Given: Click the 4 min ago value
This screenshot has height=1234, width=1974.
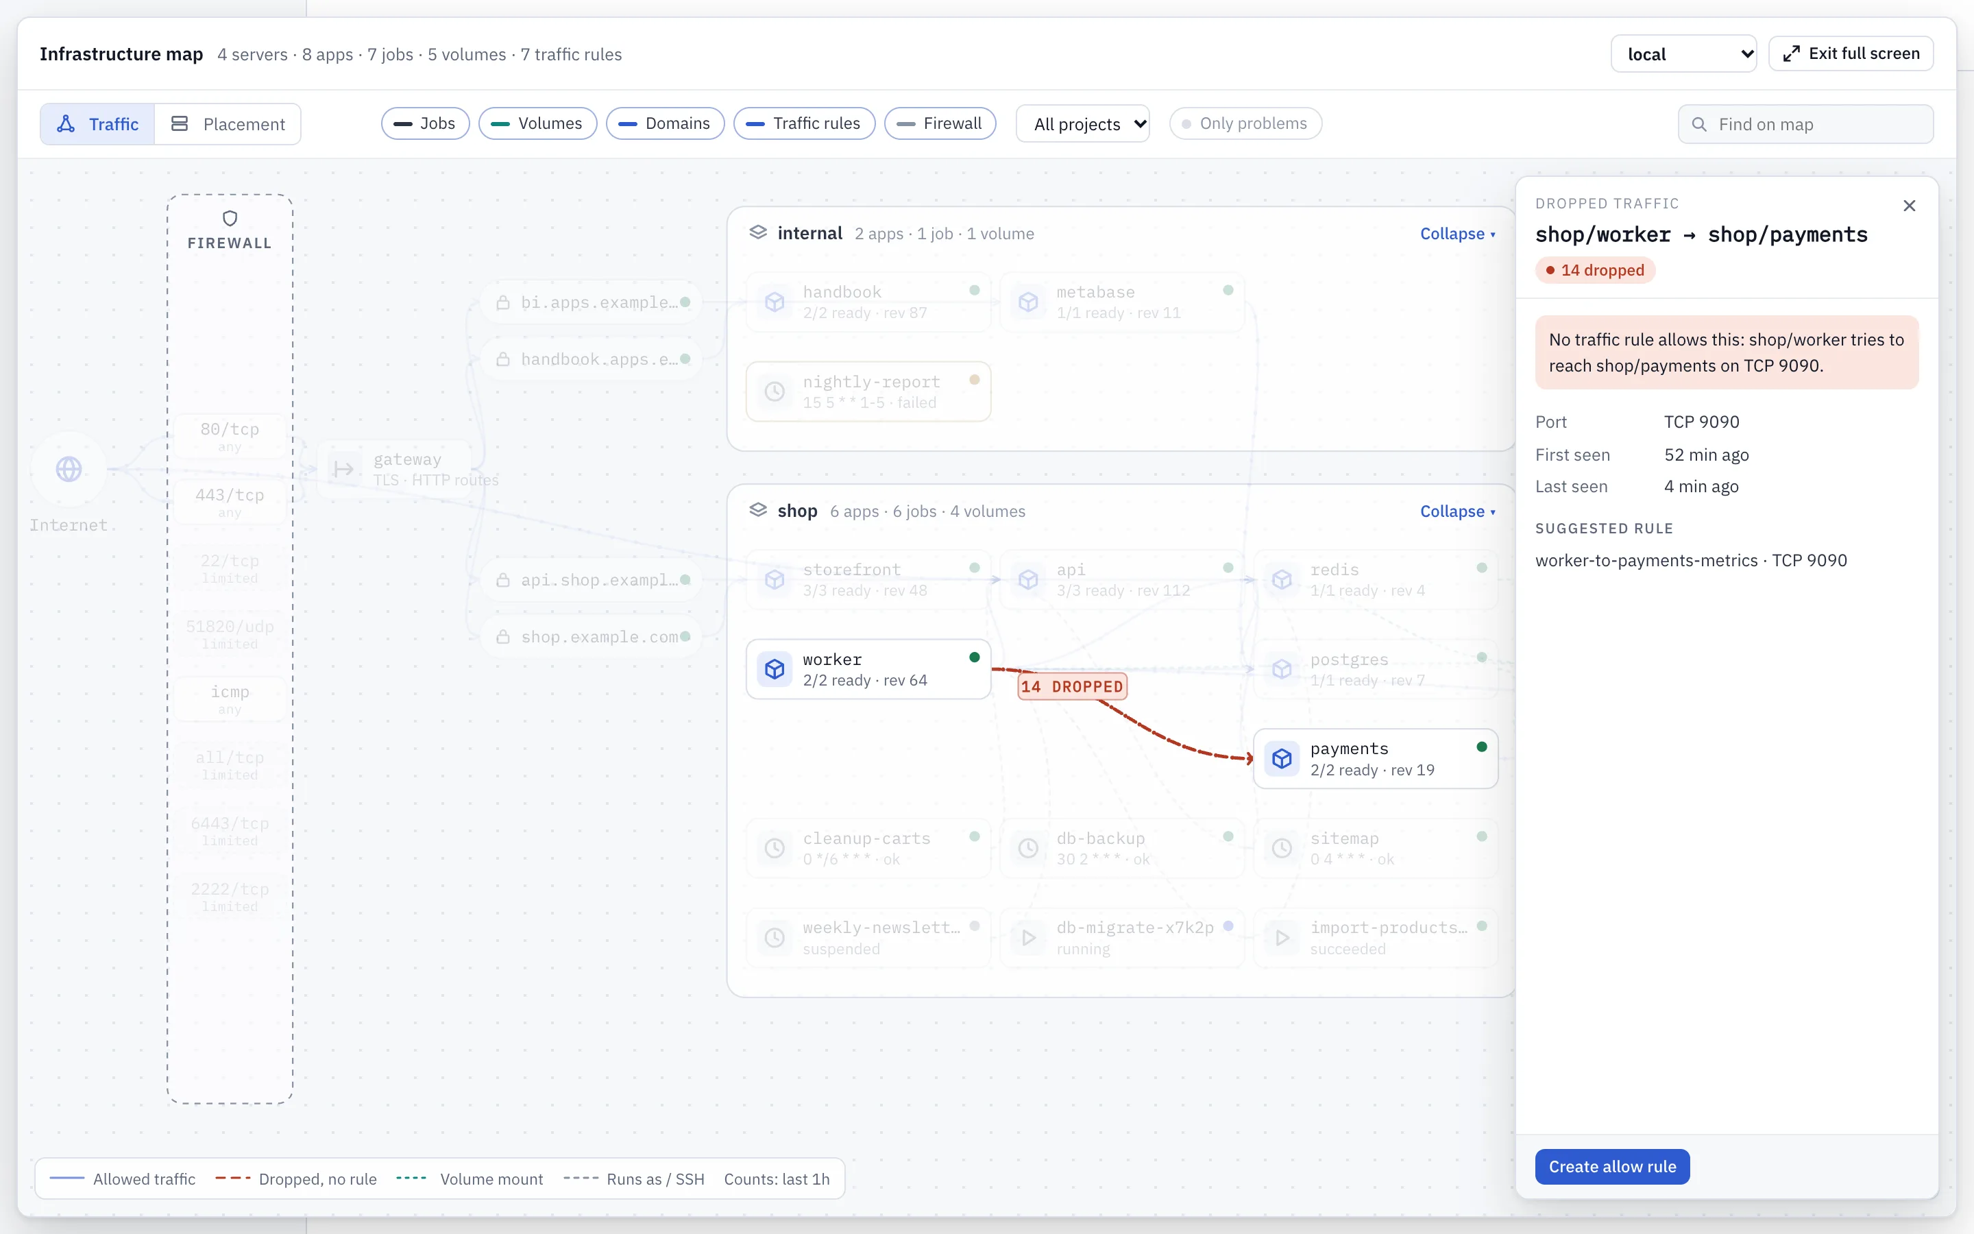Looking at the screenshot, I should 1702,487.
